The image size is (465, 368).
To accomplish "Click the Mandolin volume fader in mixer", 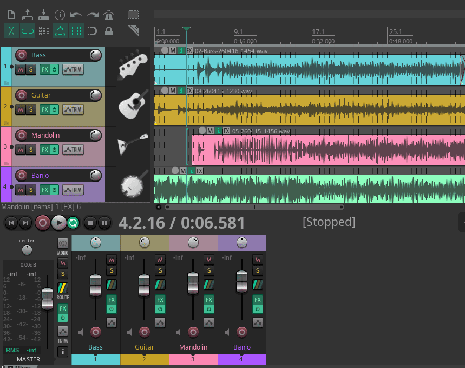I will coord(193,284).
